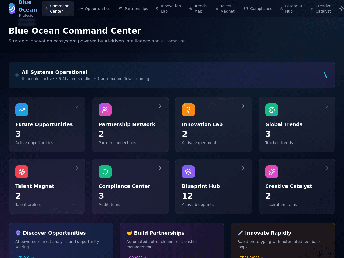Click the Explore link under Discover Opportunities
Viewport: 344px width, 258px height.
coord(24,256)
